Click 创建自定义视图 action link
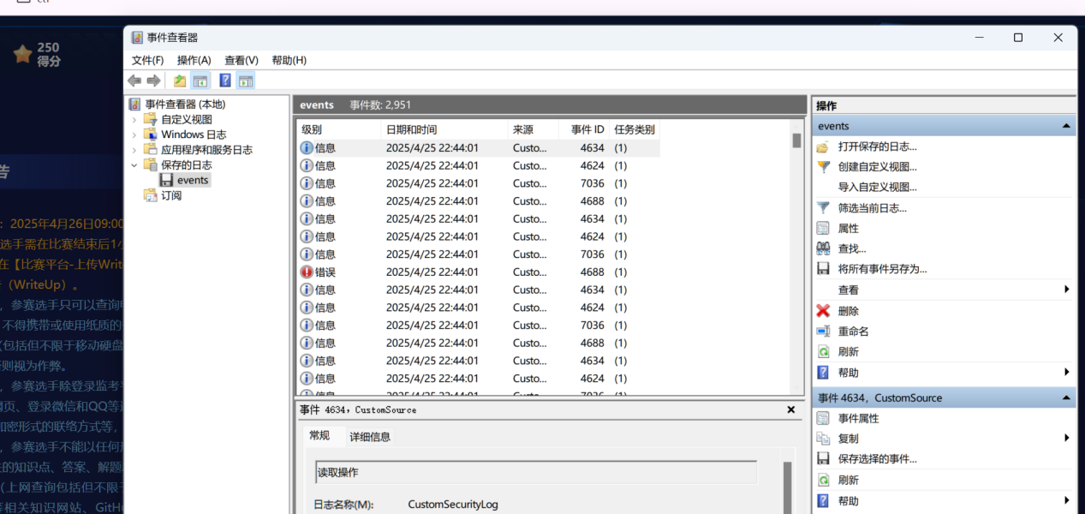 point(877,167)
